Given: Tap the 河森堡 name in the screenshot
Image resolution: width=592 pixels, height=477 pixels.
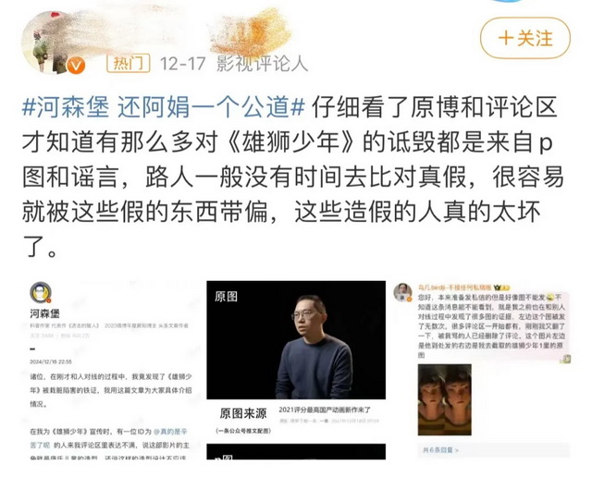Looking at the screenshot, I should 44,313.
